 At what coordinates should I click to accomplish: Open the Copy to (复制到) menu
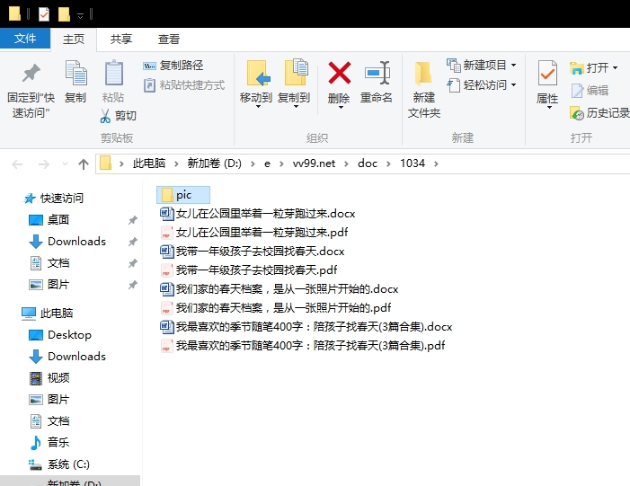(x=294, y=84)
